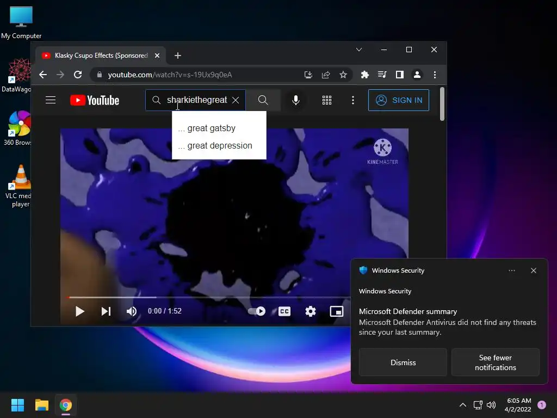
Task: Click the browser forward arrow
Action: pos(60,75)
